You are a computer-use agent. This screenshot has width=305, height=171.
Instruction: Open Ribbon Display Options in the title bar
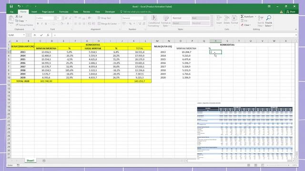(x=269, y=6)
